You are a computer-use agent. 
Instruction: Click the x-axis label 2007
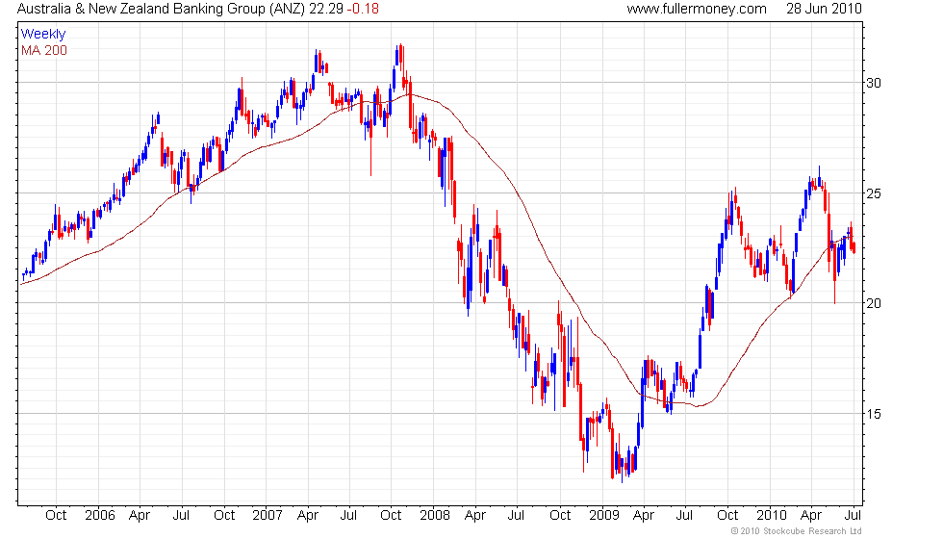click(268, 516)
